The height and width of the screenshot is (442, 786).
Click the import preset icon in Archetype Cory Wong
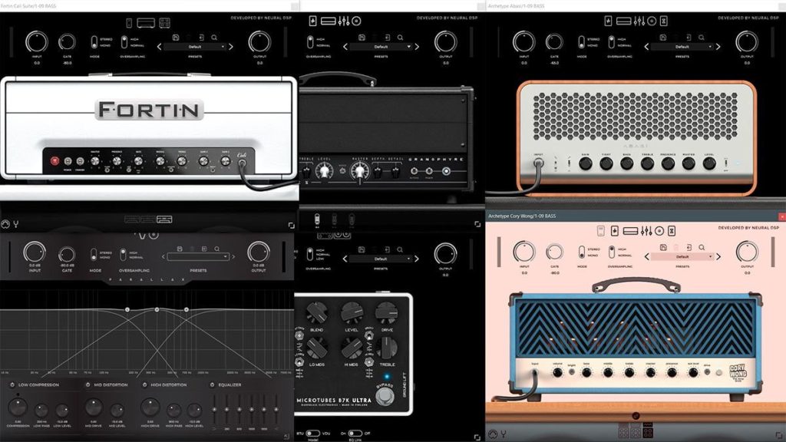pos(689,247)
